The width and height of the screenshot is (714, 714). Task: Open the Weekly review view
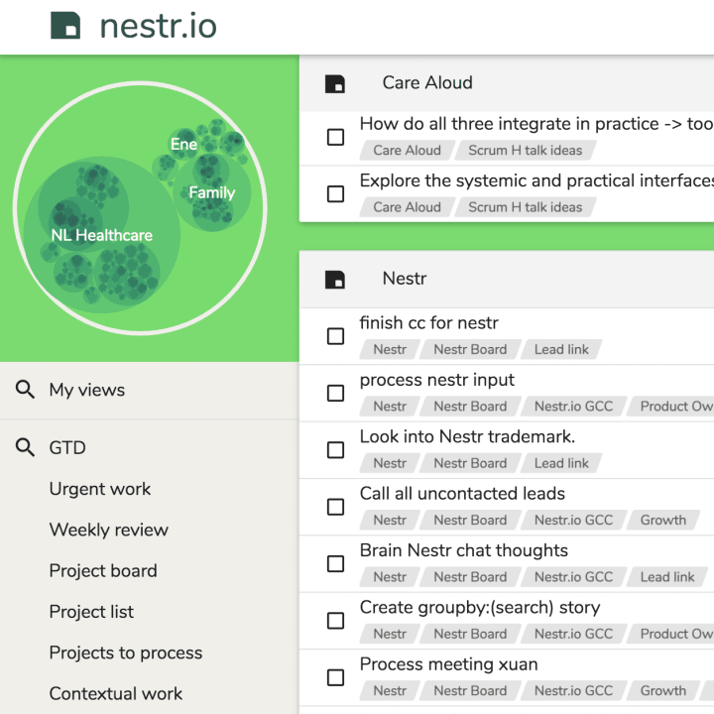pos(109,530)
